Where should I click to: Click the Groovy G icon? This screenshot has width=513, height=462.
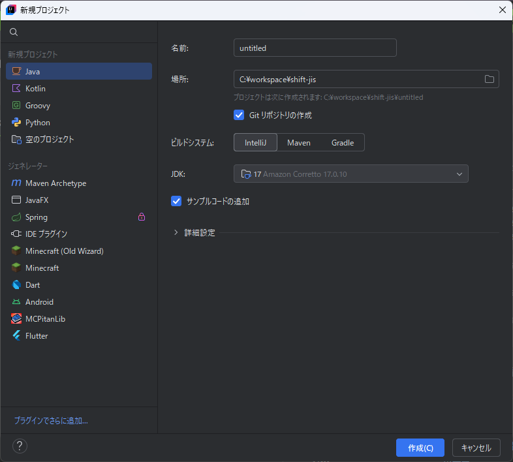pyautogui.click(x=16, y=105)
